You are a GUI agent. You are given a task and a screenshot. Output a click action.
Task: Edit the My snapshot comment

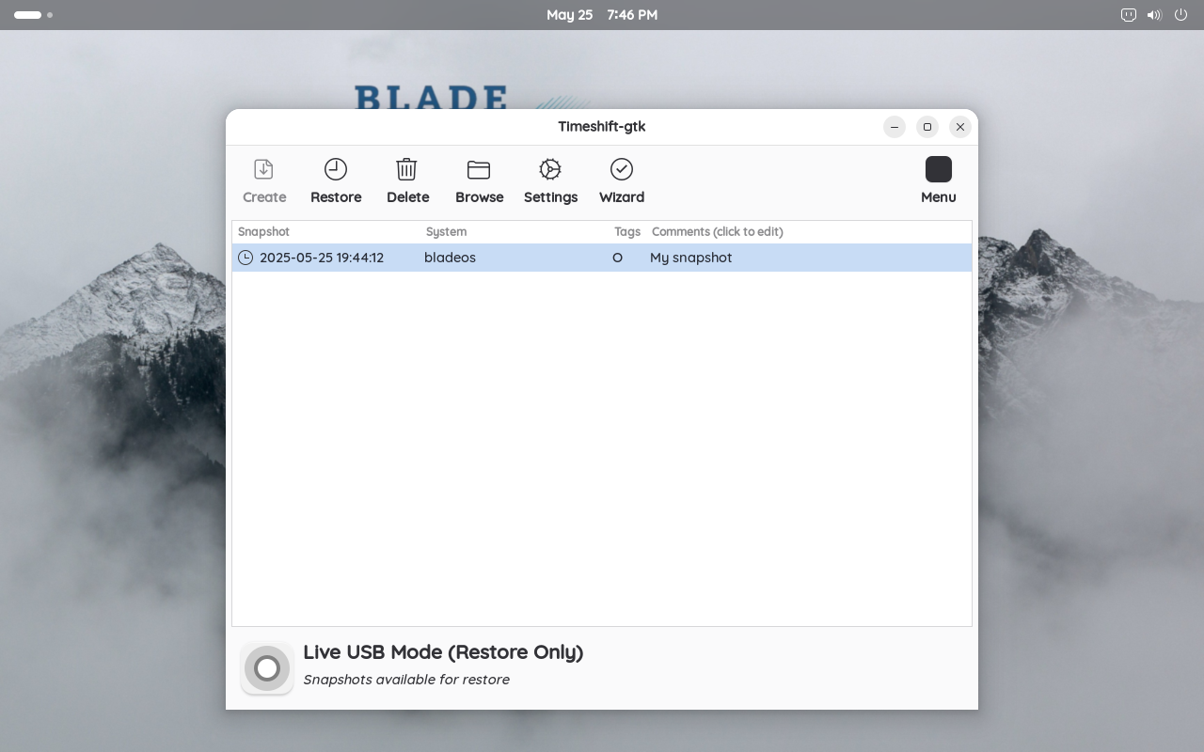[690, 258]
